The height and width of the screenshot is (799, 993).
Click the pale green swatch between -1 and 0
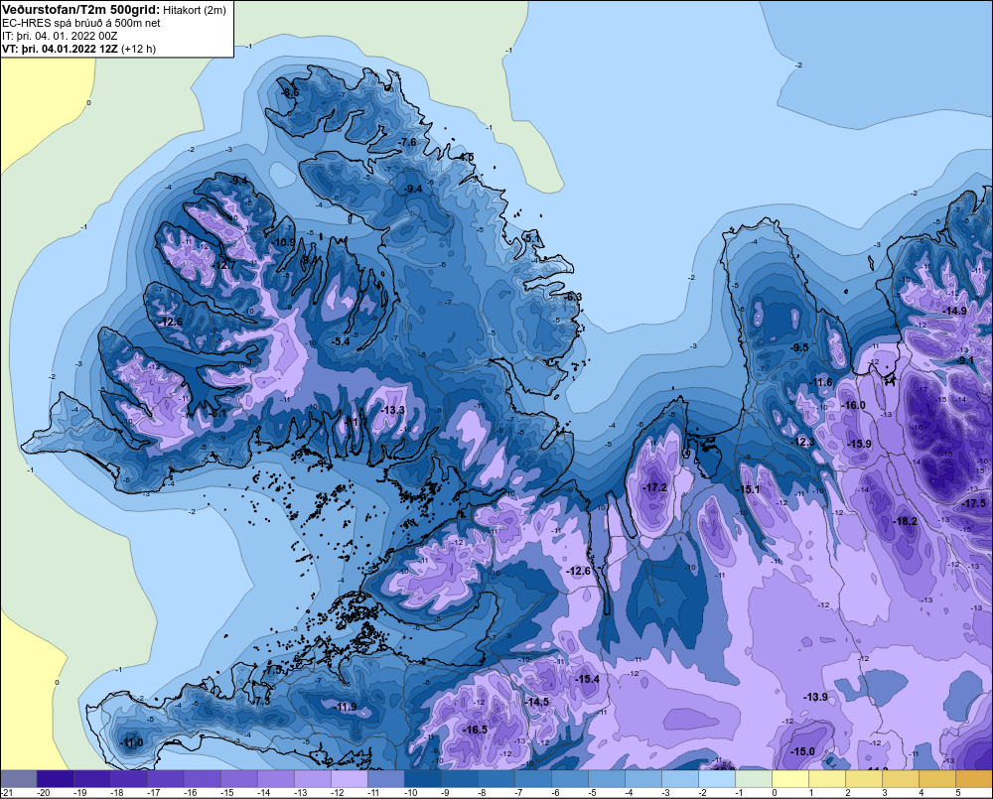pos(753,779)
